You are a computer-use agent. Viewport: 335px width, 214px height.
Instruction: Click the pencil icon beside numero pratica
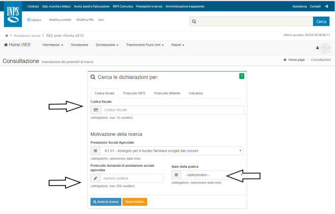click(x=95, y=179)
